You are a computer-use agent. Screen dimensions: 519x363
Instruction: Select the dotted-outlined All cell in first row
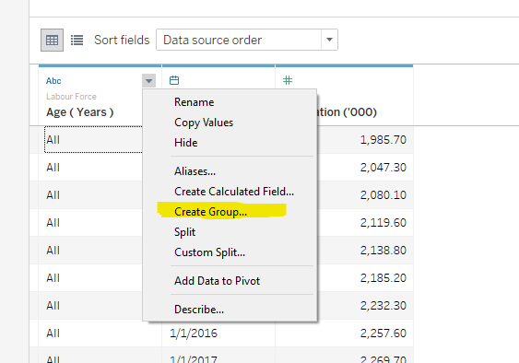[93, 139]
